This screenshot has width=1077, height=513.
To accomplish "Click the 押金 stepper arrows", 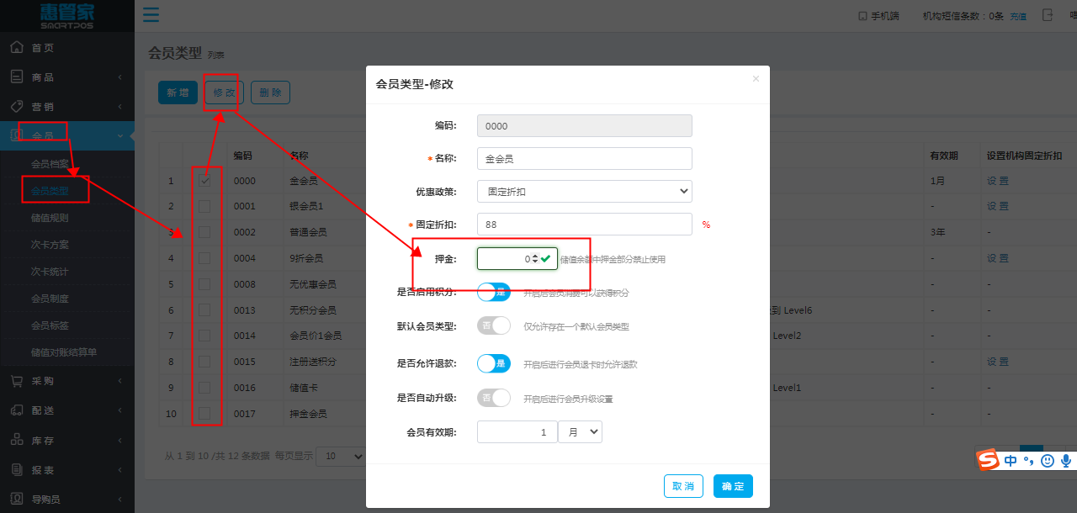I will pos(534,259).
